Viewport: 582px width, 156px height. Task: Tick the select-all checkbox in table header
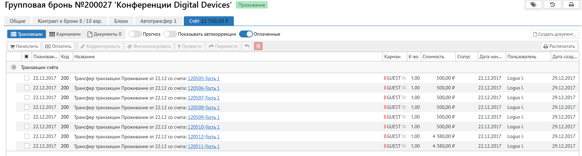tap(26, 57)
